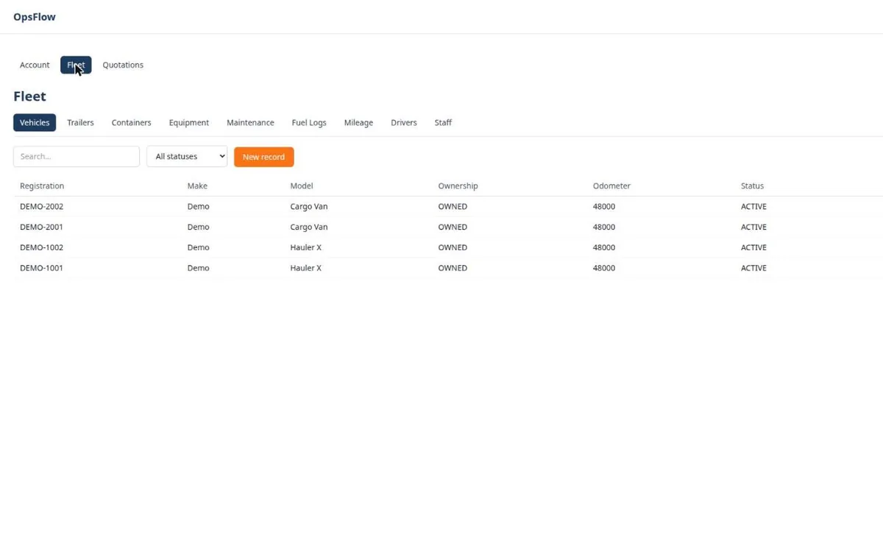
Task: Select registration DEMO-1002
Action: tap(41, 248)
